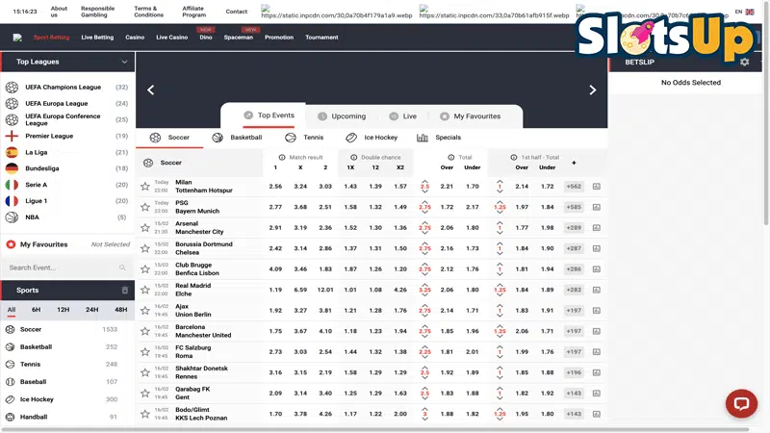Increase 1st half total line for Arsenal match
770x433 pixels.
[500, 222]
